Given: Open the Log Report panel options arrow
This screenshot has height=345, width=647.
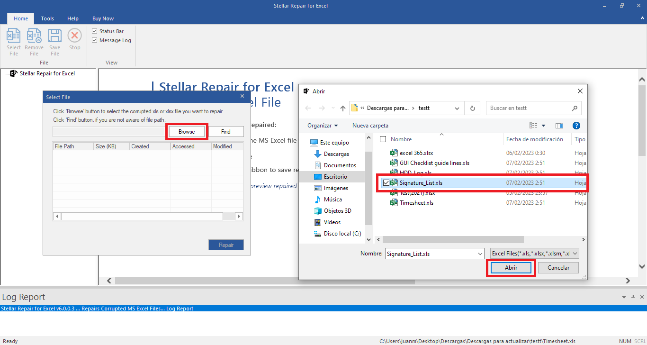Looking at the screenshot, I should tap(624, 297).
